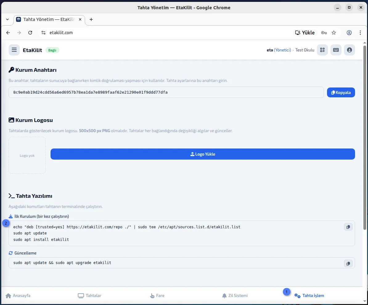Click the 'İlk Kurulum (bir kez çalıştırın)' label
This screenshot has width=368, height=305.
(42, 216)
